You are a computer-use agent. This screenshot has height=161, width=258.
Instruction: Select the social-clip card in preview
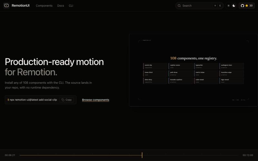pos(155,66)
